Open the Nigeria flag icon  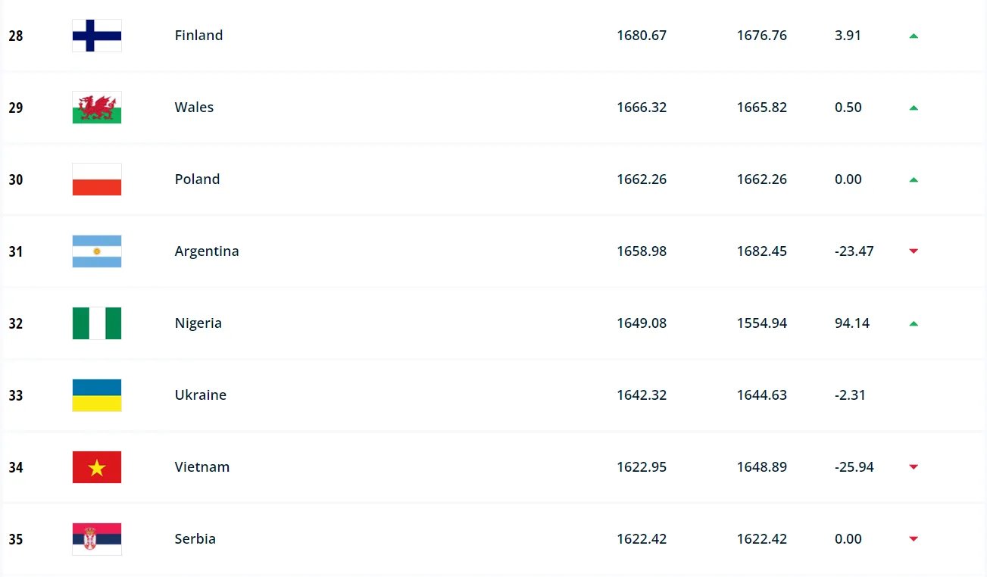(97, 323)
